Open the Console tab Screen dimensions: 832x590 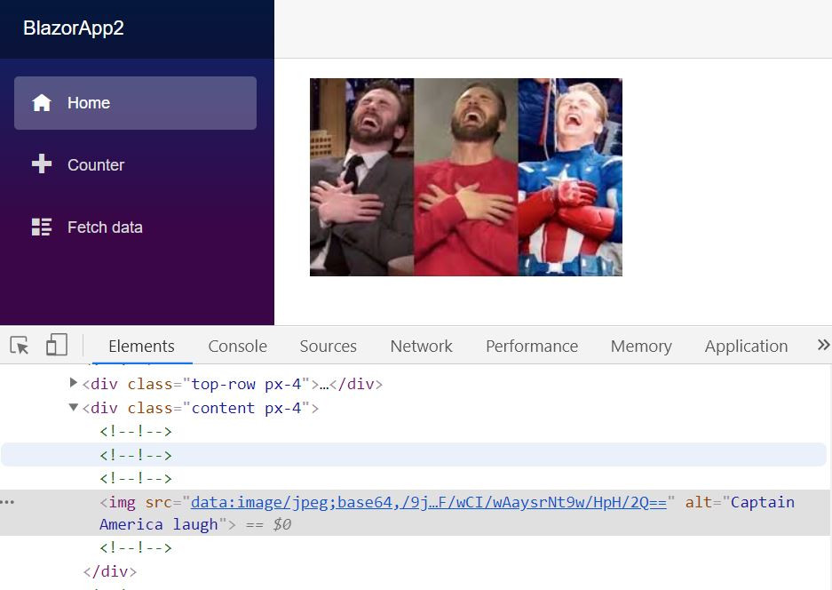click(237, 347)
